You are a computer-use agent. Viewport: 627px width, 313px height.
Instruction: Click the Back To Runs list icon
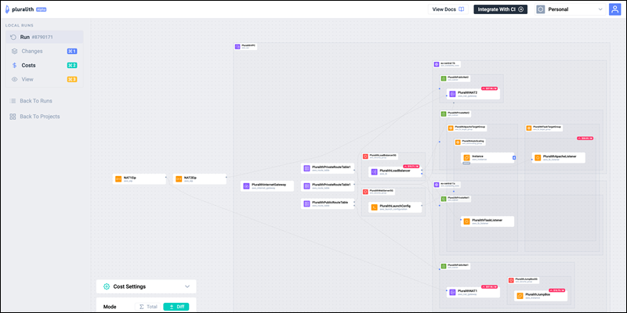[13, 101]
